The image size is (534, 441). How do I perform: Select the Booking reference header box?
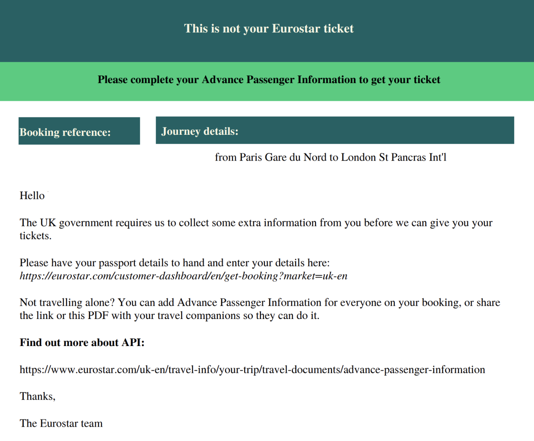[79, 131]
